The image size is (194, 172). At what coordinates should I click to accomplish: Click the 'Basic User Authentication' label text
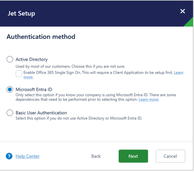click(x=41, y=113)
